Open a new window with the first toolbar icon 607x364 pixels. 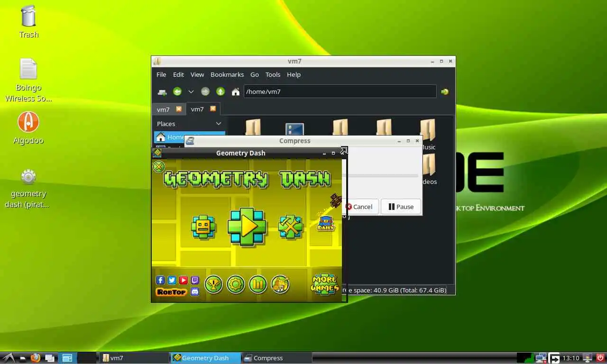162,91
